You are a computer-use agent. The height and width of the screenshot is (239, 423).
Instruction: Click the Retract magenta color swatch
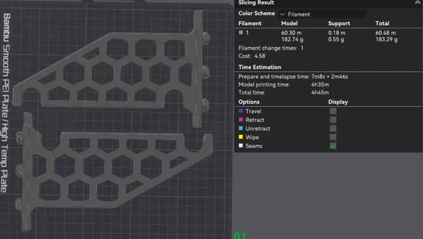241,119
